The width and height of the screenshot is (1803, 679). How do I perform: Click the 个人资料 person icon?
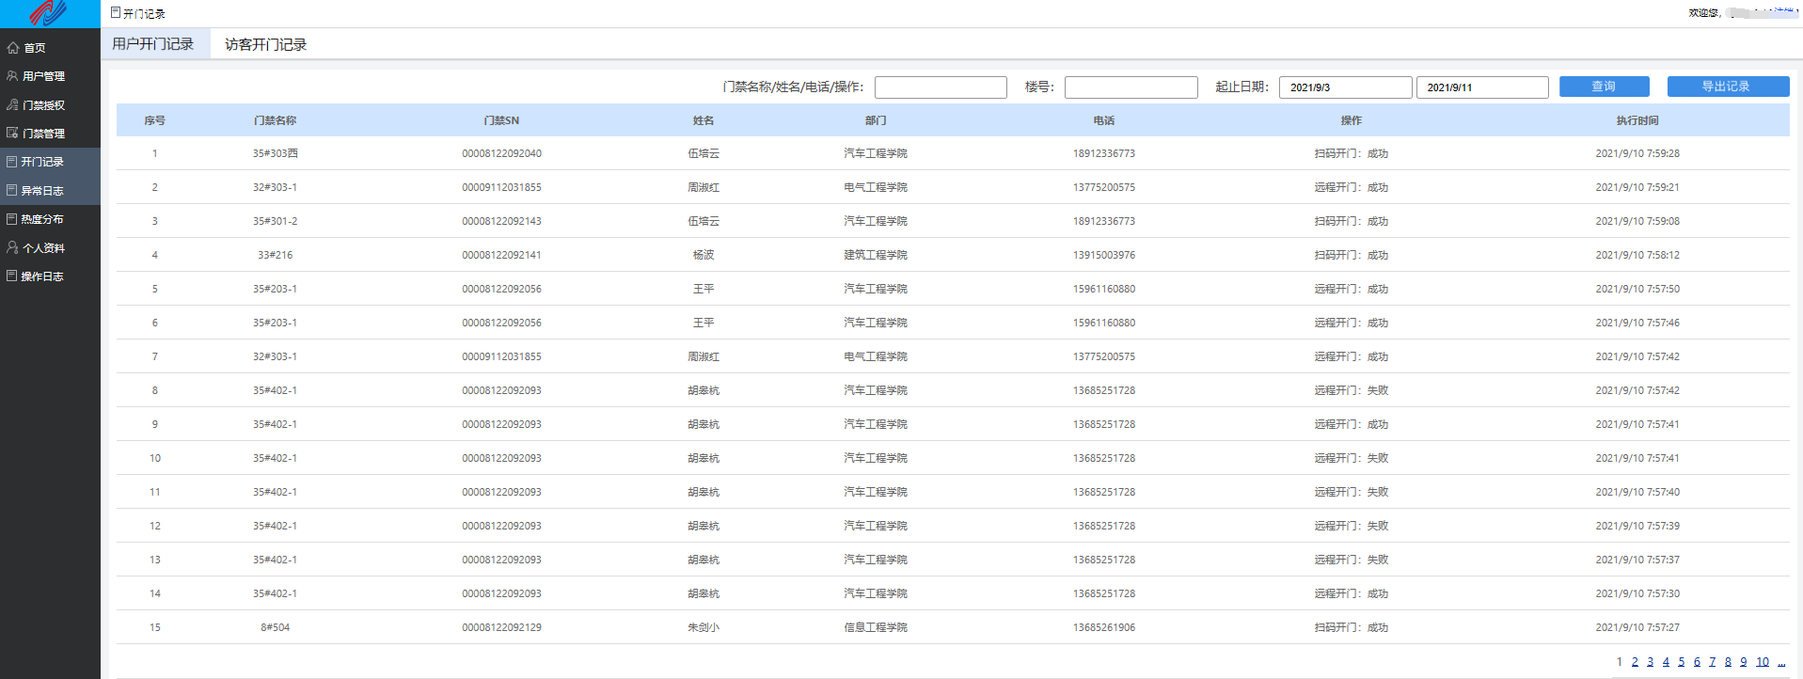[x=13, y=248]
